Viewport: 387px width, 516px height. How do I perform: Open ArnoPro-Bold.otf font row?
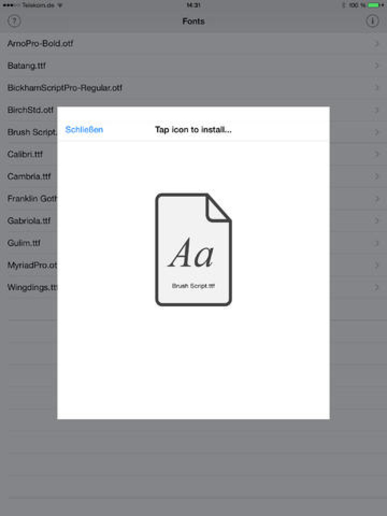pos(193,43)
